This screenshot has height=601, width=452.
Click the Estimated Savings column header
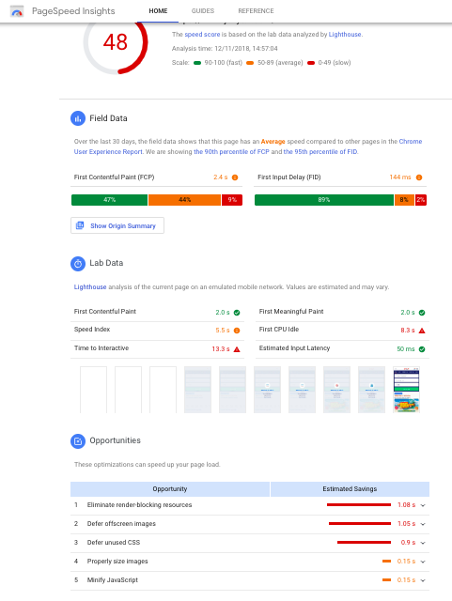350,489
